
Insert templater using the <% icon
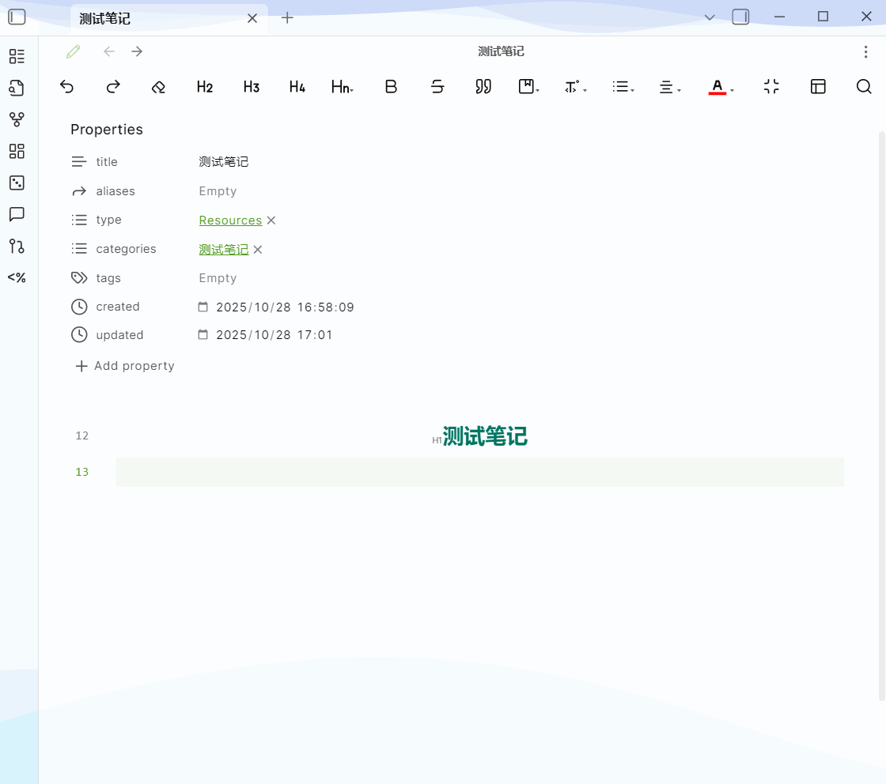point(17,277)
